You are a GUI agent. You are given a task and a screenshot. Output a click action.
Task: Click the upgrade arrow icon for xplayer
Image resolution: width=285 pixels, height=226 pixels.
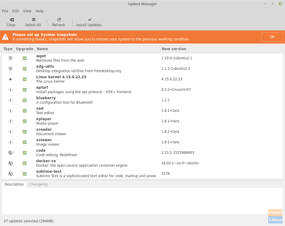[10, 121]
